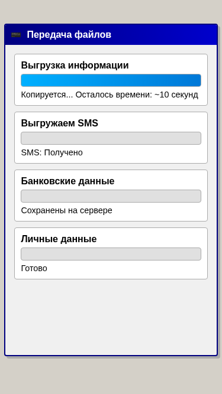The width and height of the screenshot is (222, 394).
Task: Click the word 'Копируется...' in the status line
Action: click(x=47, y=95)
